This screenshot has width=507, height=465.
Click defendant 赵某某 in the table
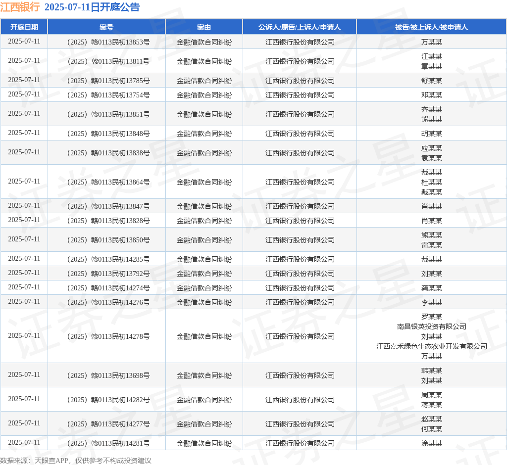pyautogui.click(x=431, y=419)
